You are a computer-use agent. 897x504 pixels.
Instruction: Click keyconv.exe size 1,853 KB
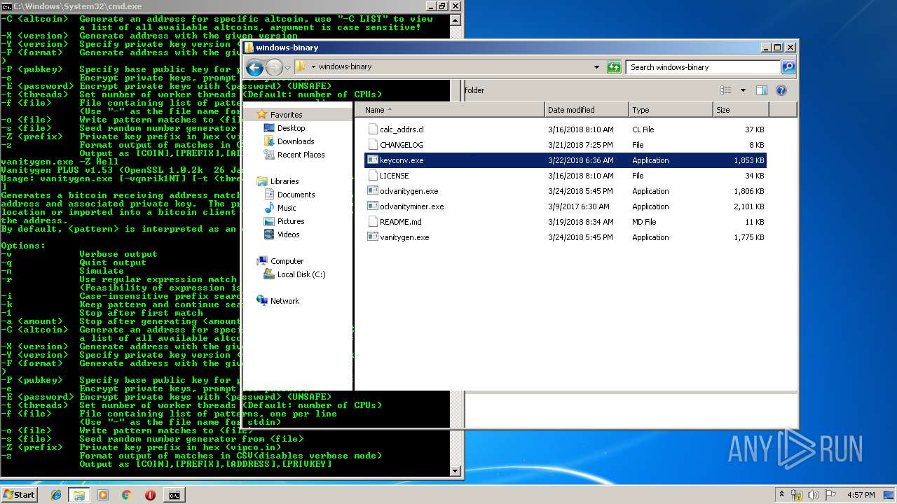click(x=749, y=160)
